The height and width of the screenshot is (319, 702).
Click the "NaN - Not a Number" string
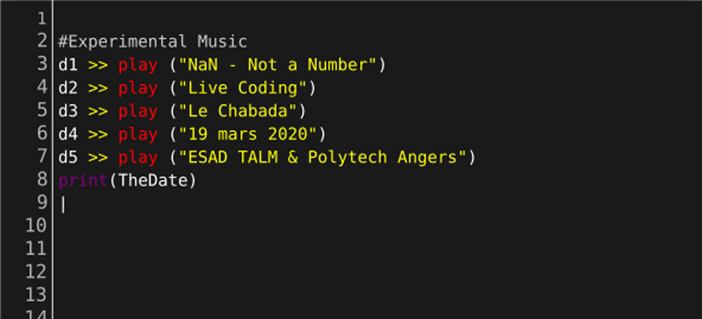(278, 65)
